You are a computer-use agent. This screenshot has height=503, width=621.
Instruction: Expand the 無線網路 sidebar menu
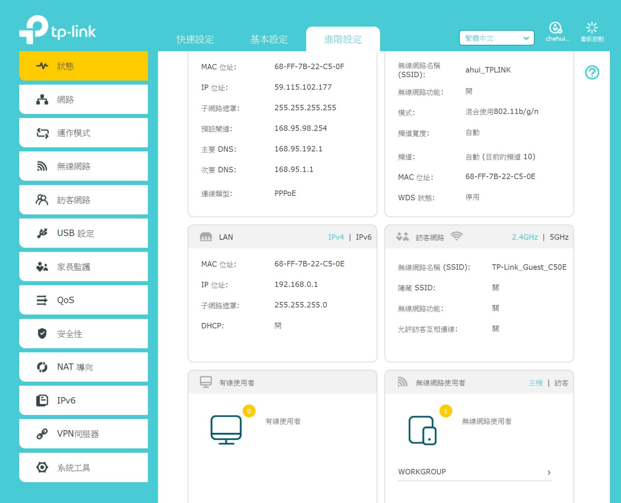[x=83, y=166]
